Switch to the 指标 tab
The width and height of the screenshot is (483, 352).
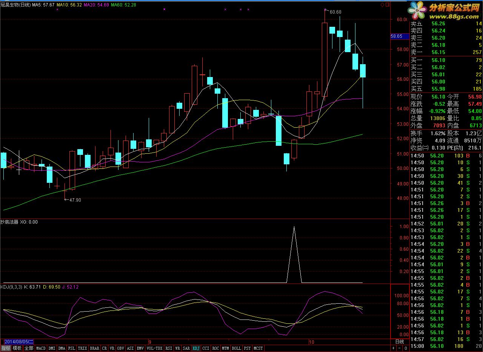click(6, 348)
